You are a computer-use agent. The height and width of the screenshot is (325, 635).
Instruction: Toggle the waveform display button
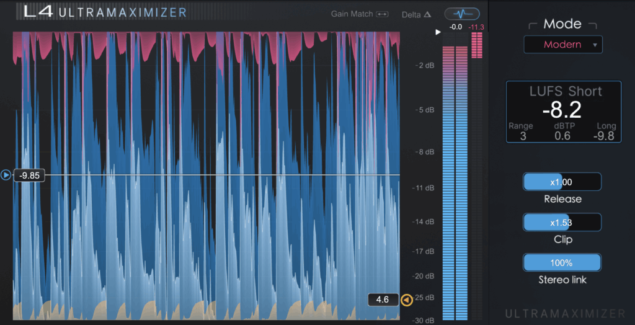coord(462,14)
